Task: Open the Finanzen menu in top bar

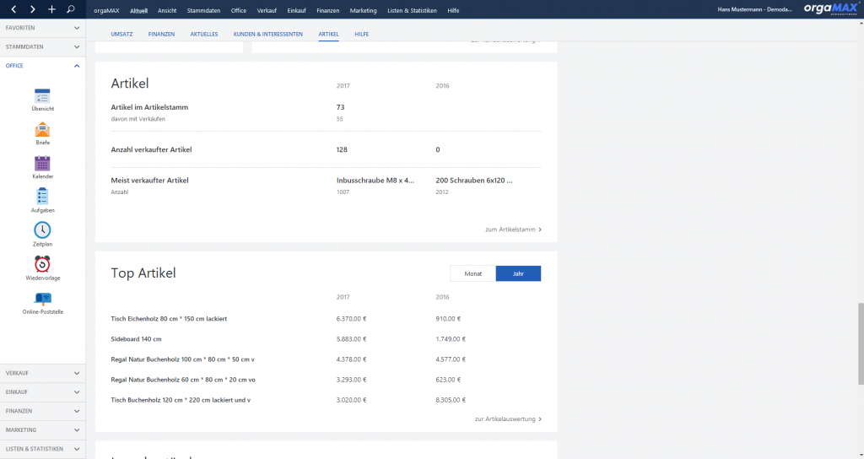Action: [x=328, y=10]
